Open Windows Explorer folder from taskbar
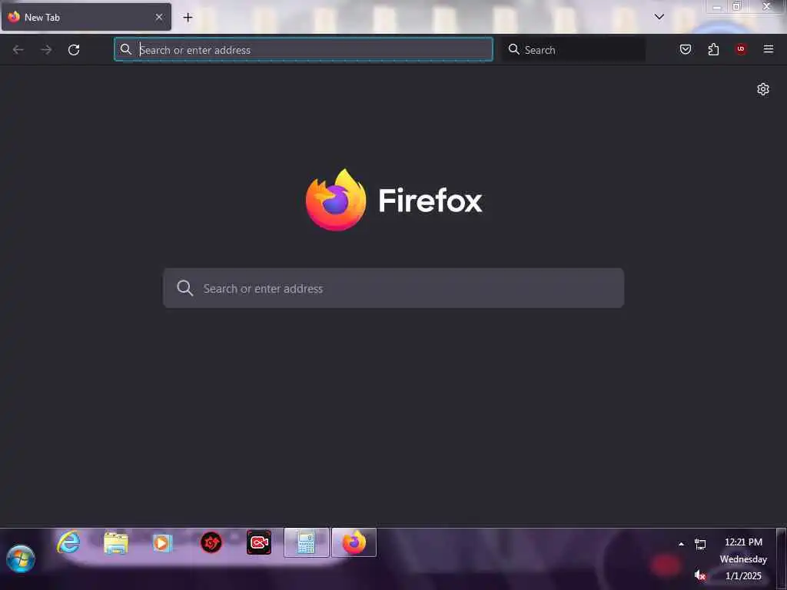 116,543
